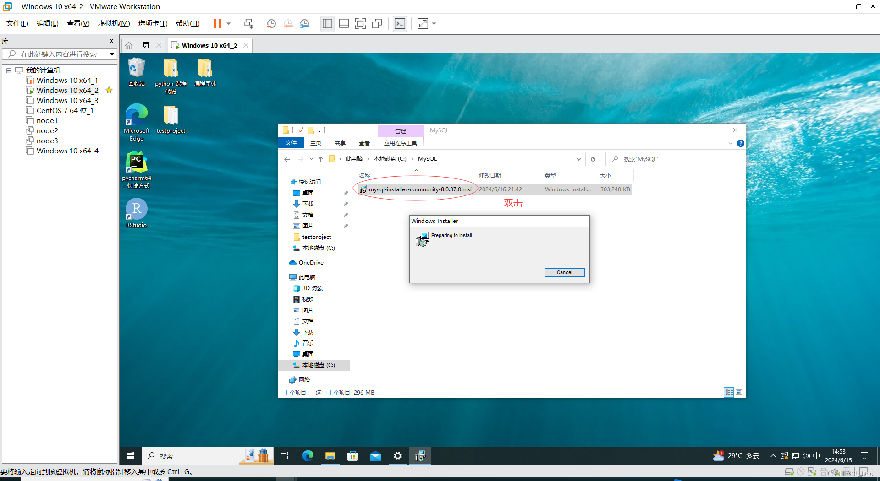Click the pycharm64 shortcut desktop icon
This screenshot has width=880, height=481.
coord(137,170)
